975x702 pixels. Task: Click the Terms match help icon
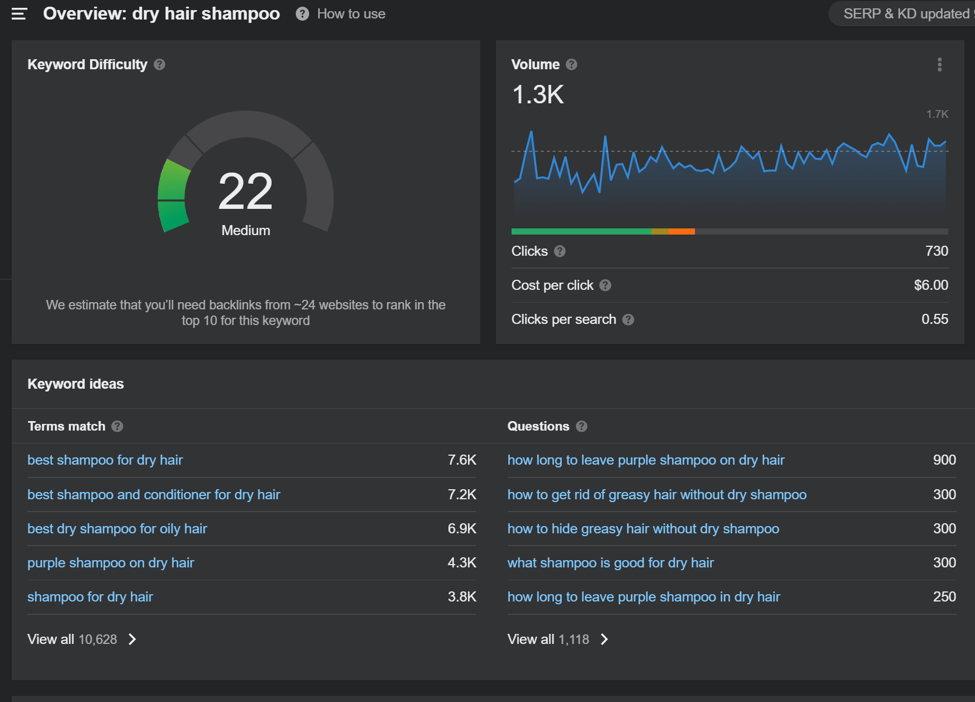pos(117,427)
